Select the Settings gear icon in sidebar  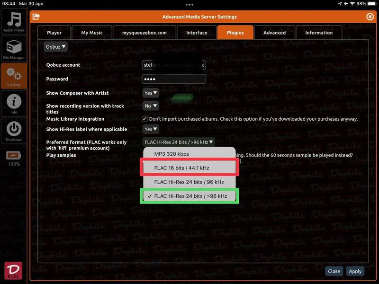14,76
